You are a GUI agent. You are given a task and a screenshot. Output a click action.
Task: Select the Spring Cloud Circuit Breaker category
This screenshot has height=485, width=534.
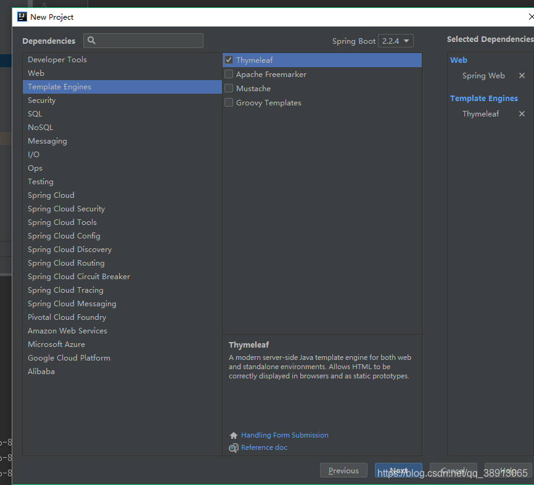pyautogui.click(x=122, y=277)
